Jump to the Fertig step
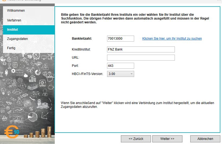The width and height of the screenshot is (222, 144). [x=29, y=48]
